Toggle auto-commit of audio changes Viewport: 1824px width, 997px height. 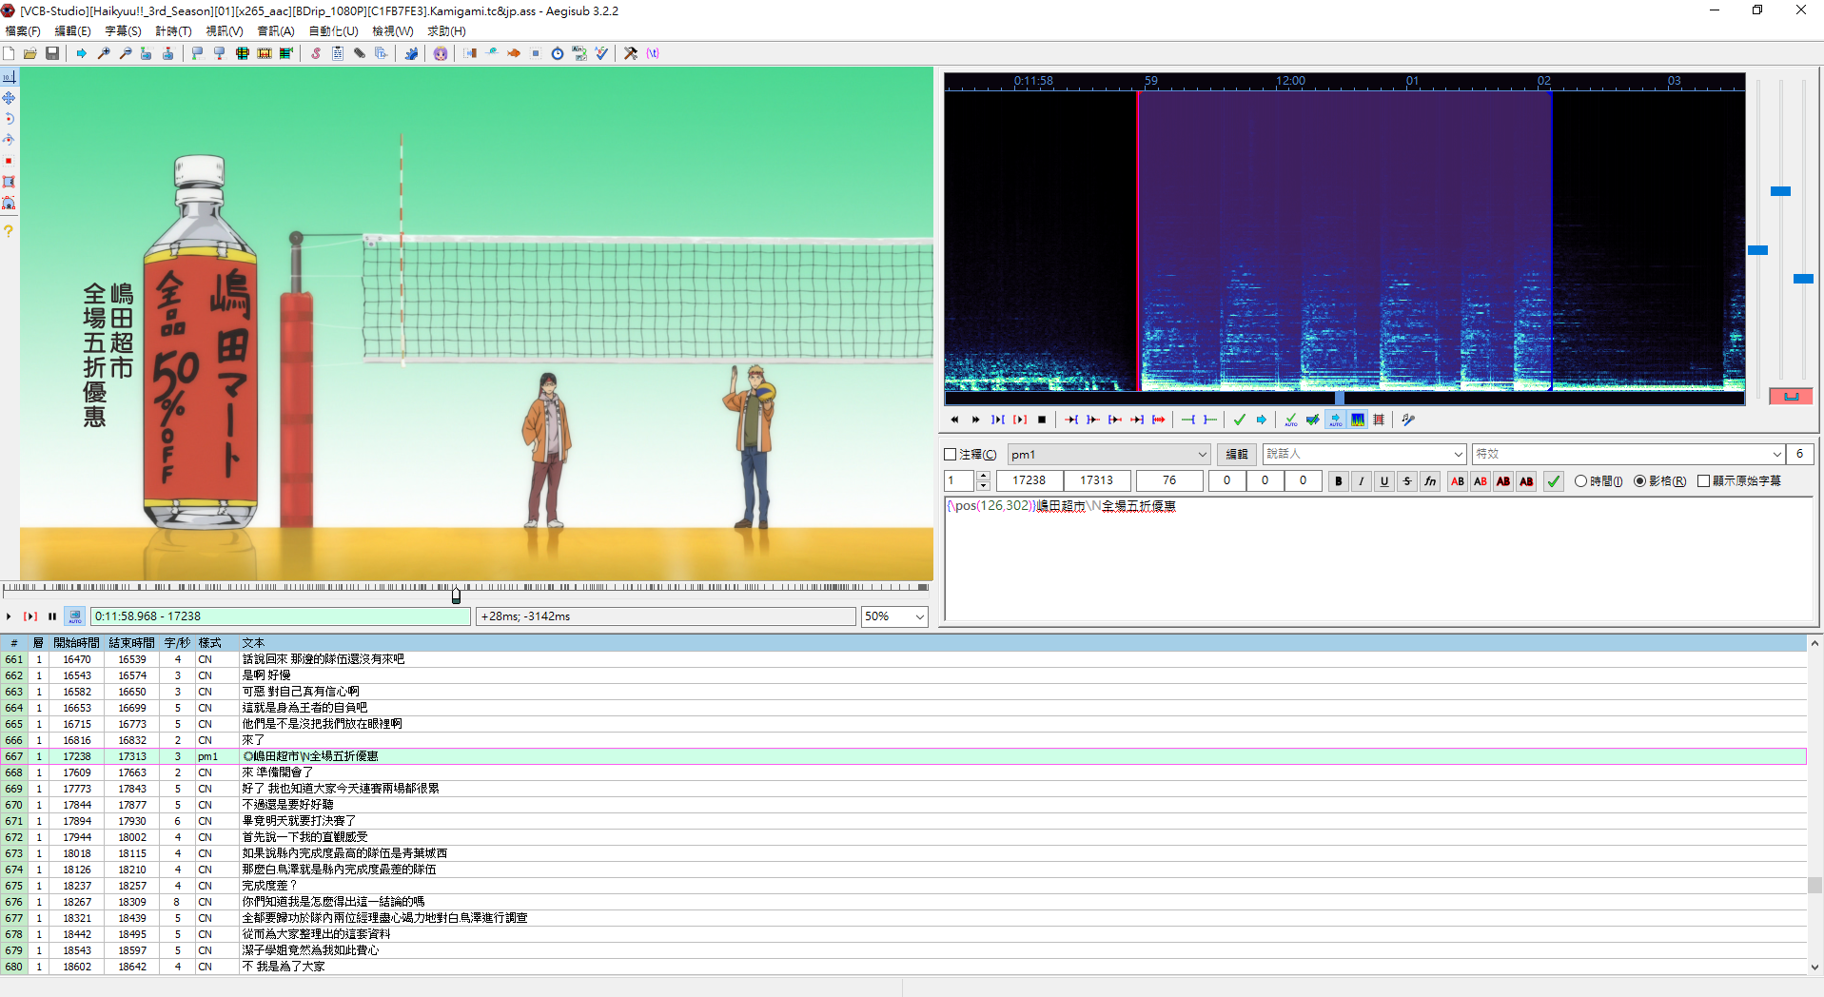coord(1291,420)
